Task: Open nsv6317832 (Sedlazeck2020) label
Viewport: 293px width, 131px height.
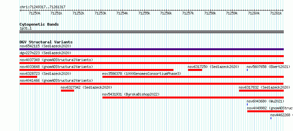Action: coord(264,87)
